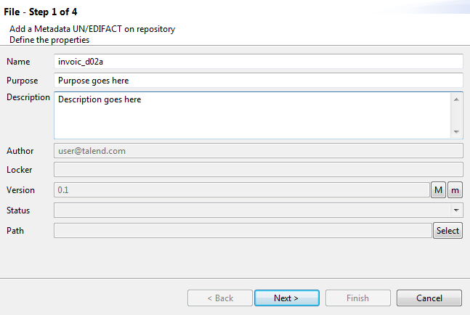Click the Next button
470x315 pixels.
[286, 298]
